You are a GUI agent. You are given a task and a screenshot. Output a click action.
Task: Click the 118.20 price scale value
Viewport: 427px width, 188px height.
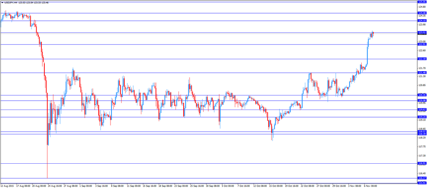[422, 138]
